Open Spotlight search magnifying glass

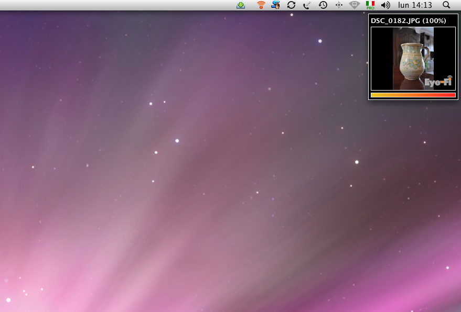(x=446, y=5)
